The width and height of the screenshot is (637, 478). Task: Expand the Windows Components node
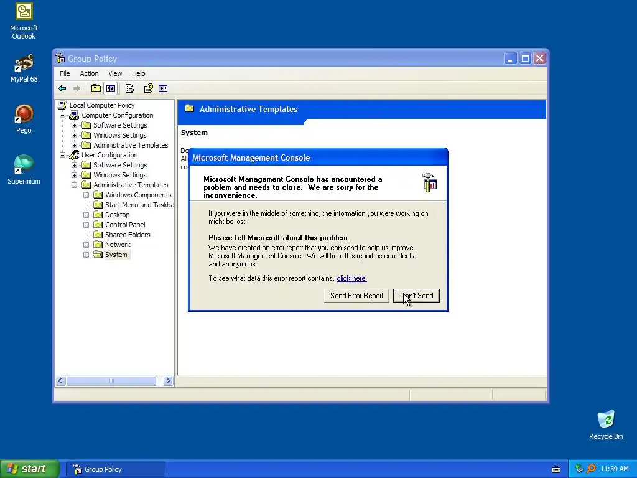(x=86, y=195)
